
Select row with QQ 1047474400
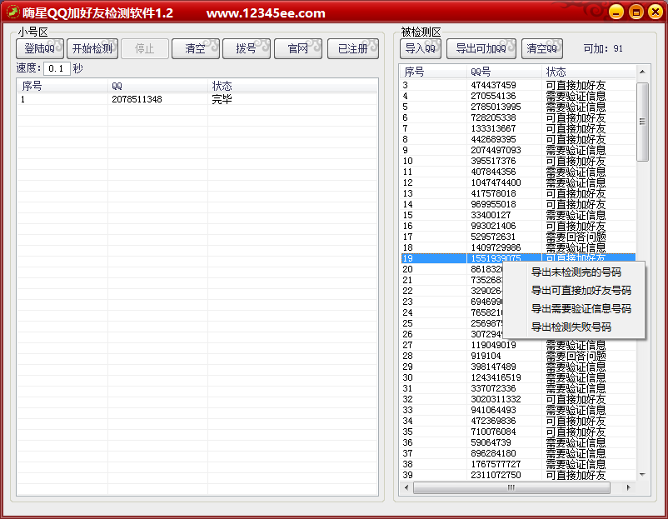pos(518,182)
